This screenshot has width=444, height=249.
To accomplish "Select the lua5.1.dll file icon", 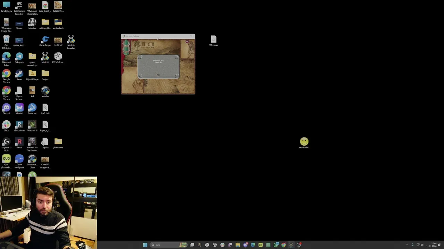I will point(45,109).
